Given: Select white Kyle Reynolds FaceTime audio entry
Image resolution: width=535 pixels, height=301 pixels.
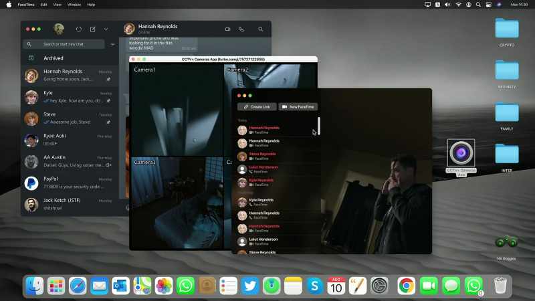Looking at the screenshot, I should point(276,202).
